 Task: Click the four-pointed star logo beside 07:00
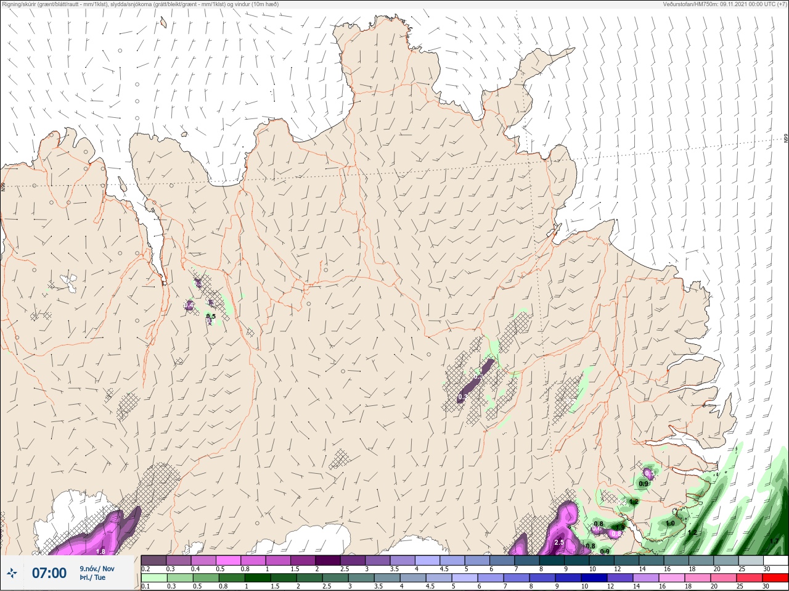(12, 573)
